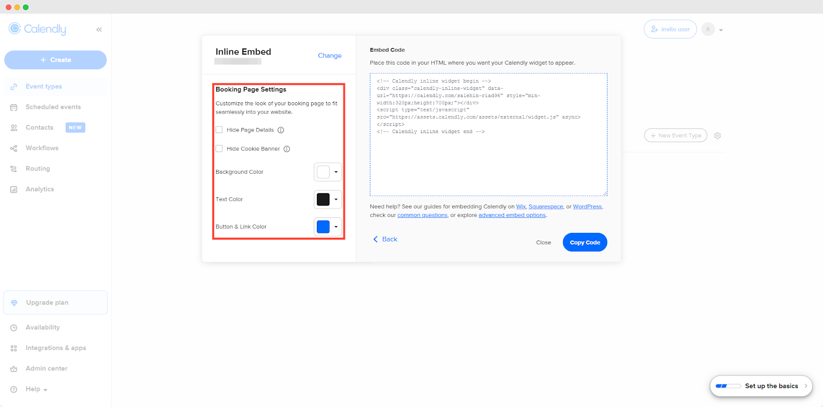Click New Event Type button
Viewport: 823px width, 407px height.
pos(676,136)
